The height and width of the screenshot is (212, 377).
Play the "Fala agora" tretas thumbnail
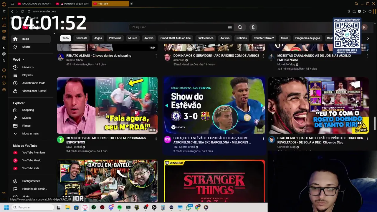pyautogui.click(x=107, y=105)
